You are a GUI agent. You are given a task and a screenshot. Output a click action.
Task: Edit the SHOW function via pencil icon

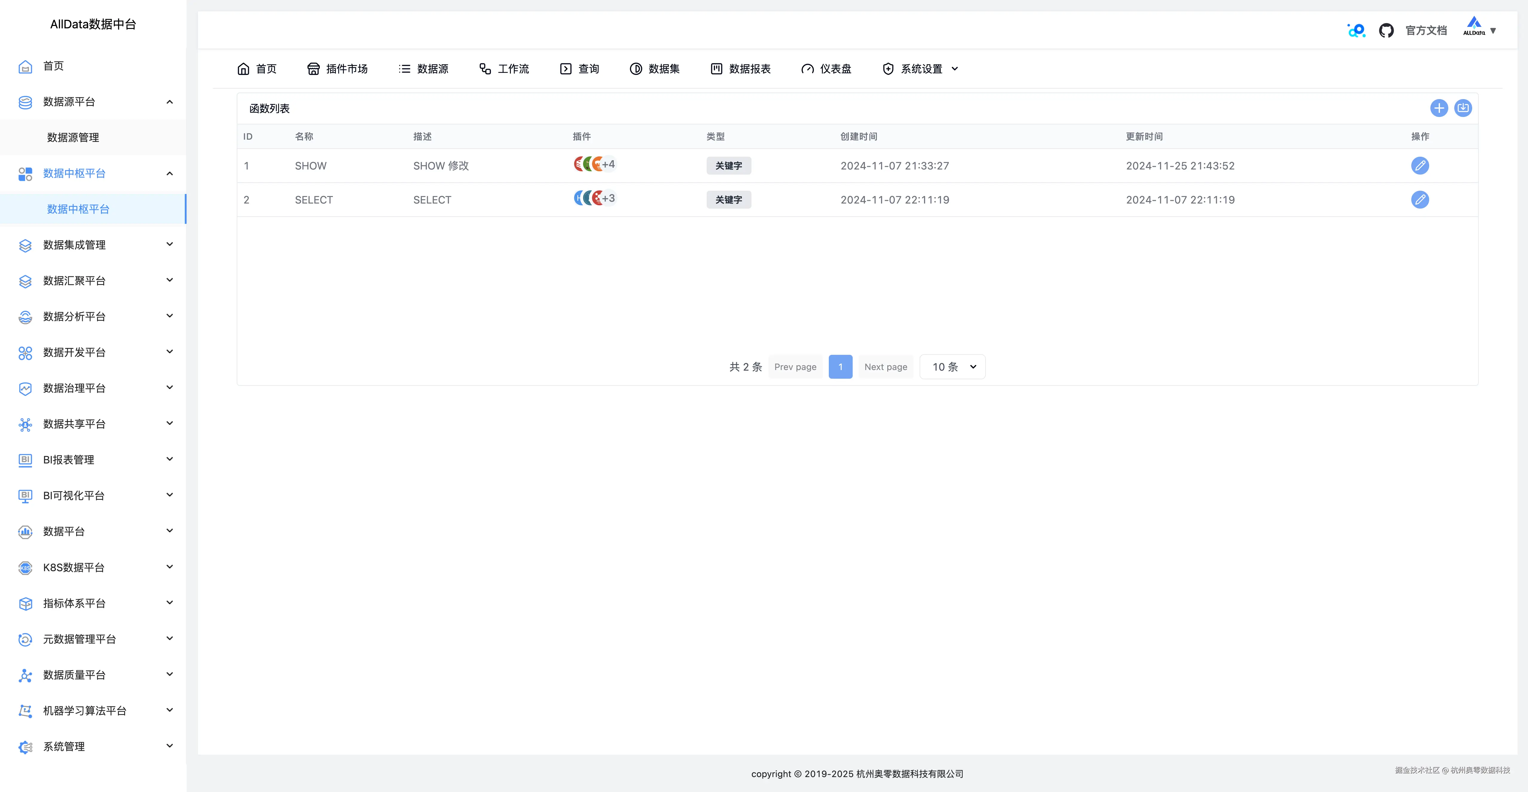pyautogui.click(x=1420, y=165)
